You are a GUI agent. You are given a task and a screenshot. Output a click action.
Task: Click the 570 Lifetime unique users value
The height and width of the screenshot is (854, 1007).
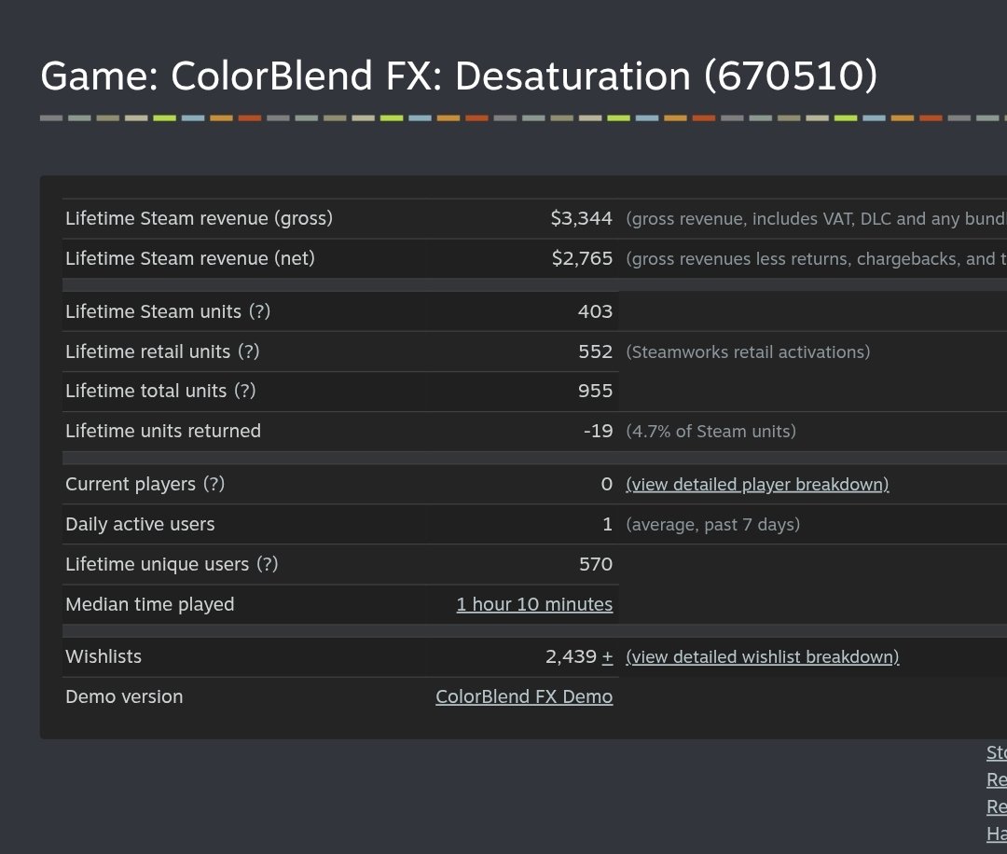[x=596, y=564]
